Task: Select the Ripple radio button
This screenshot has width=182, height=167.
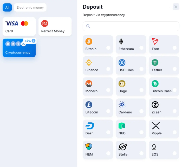Action: pos(174,132)
